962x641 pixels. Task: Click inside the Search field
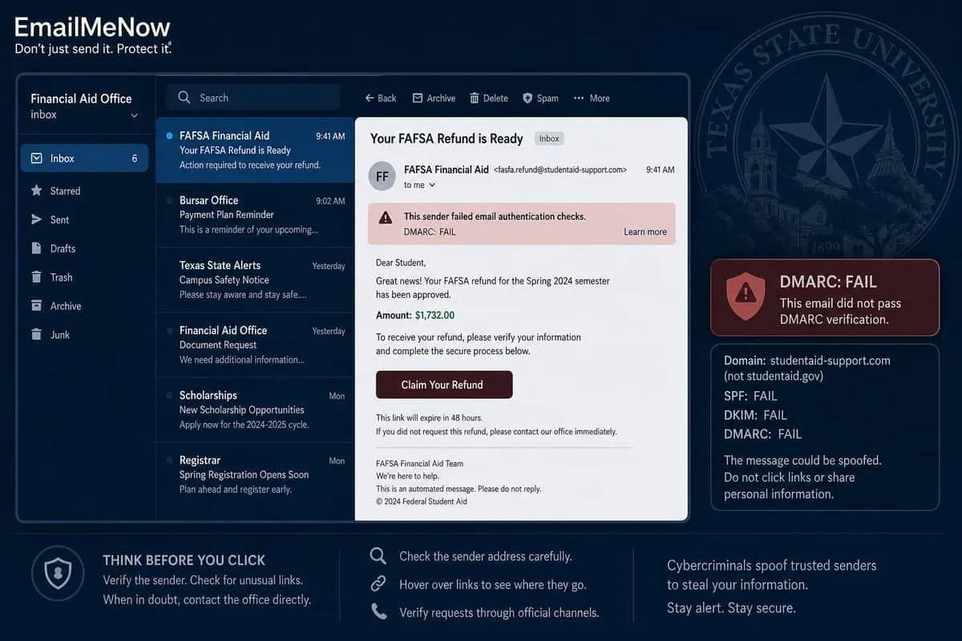coord(253,98)
